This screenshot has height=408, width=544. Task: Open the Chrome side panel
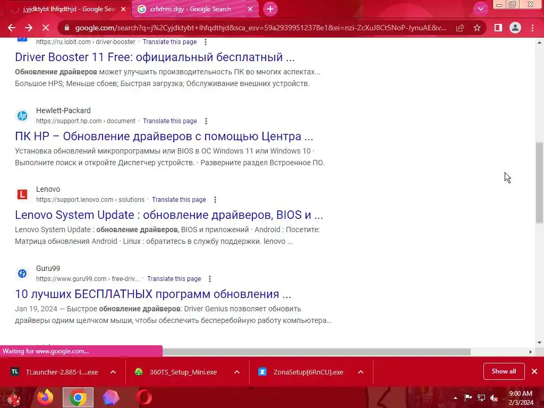(498, 28)
